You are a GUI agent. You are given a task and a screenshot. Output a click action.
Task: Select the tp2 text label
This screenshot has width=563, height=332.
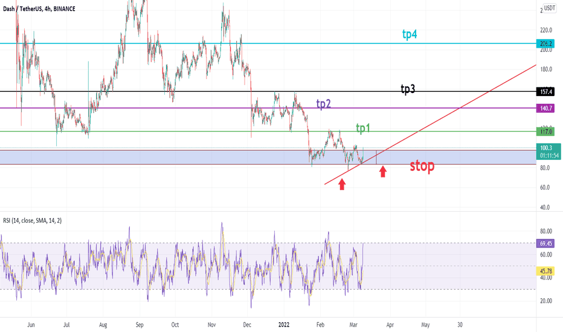click(323, 104)
